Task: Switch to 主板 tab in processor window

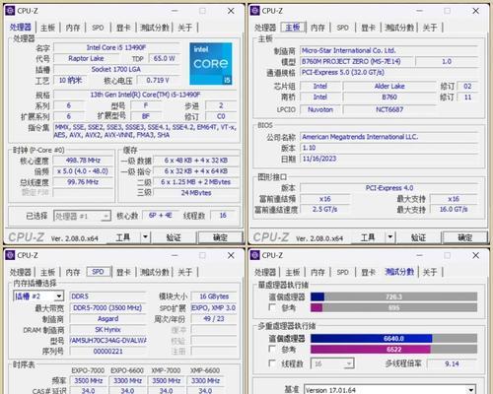Action: coord(47,28)
